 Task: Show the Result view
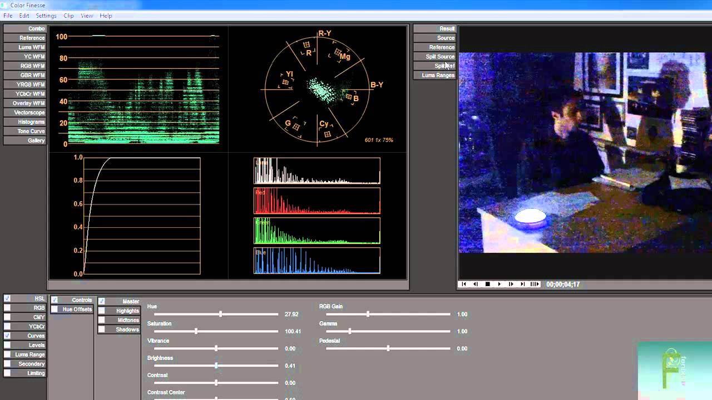(x=434, y=28)
